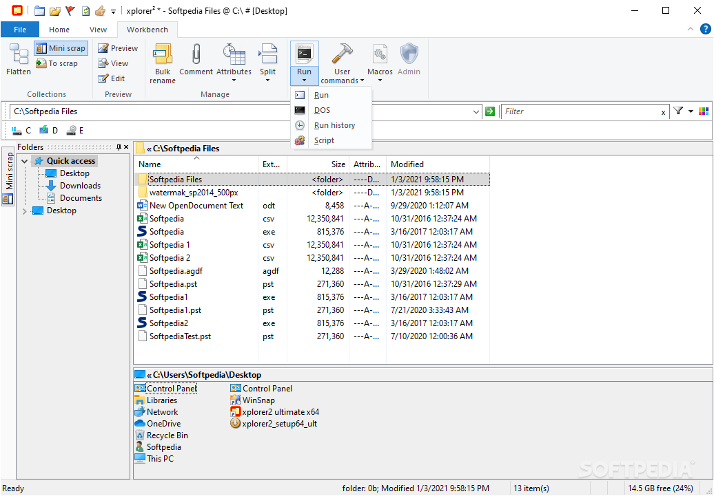This screenshot has width=714, height=496.
Task: Choose DOS from the dropdown menu
Action: (x=331, y=110)
